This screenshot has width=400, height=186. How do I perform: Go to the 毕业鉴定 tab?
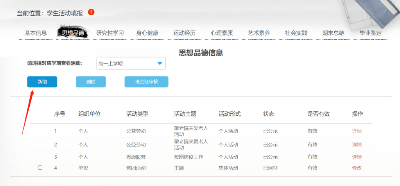[370, 33]
